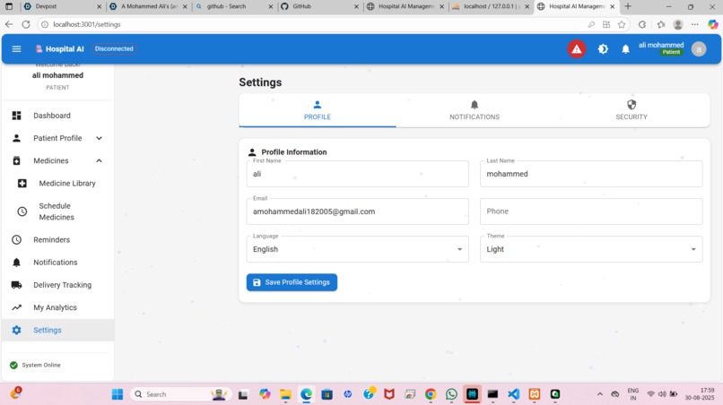Open the header notification bell

(x=625, y=49)
